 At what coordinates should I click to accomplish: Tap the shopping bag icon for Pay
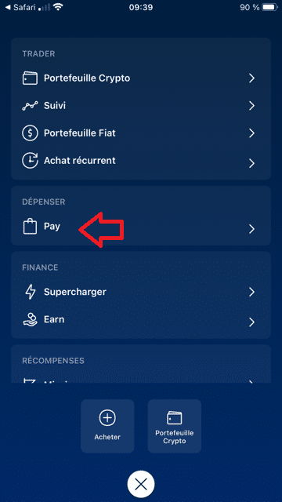tap(28, 227)
